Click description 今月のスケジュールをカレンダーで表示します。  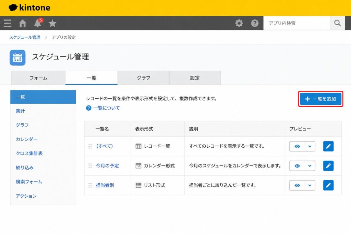[x=235, y=166]
